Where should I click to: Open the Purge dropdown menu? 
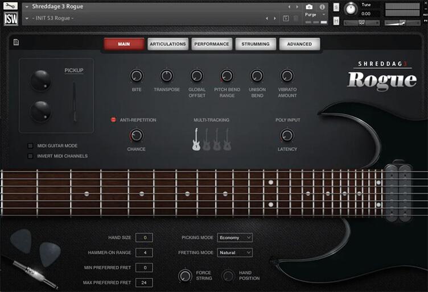[315, 14]
